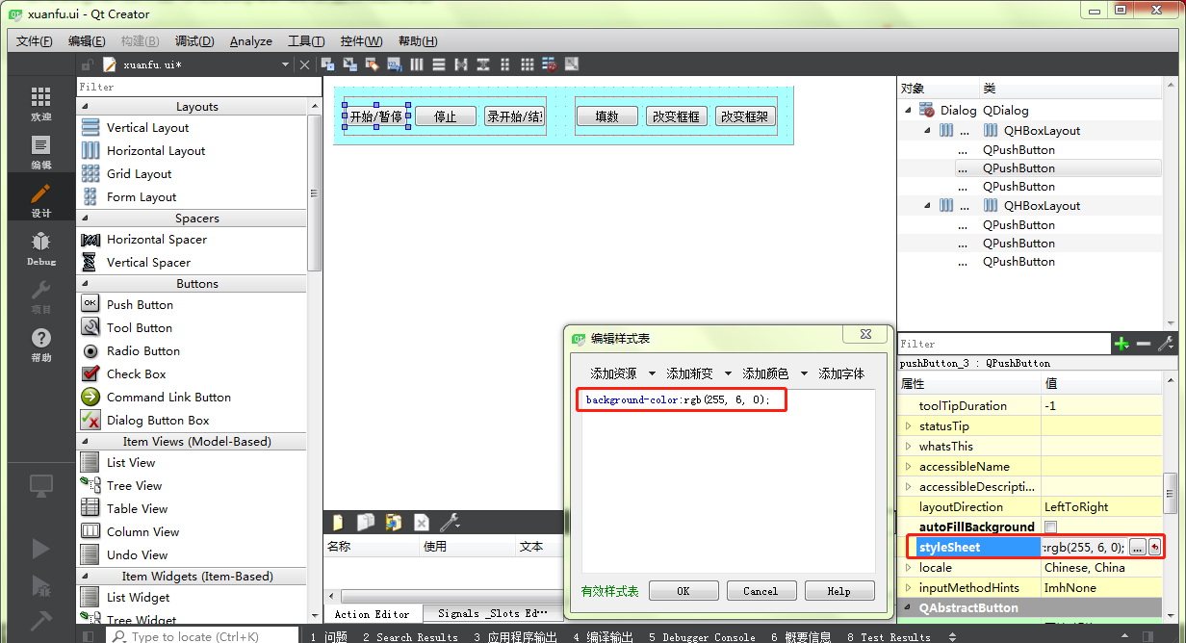Click Help in the edit stylesheet dialog
The width and height of the screenshot is (1186, 643).
(x=839, y=590)
